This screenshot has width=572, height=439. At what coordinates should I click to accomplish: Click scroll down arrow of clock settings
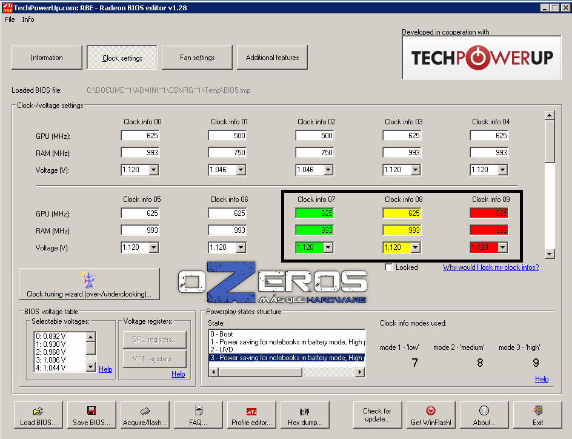[x=550, y=254]
